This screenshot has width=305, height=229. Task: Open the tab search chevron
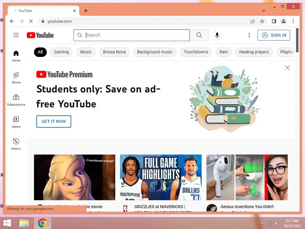pyautogui.click(x=264, y=11)
